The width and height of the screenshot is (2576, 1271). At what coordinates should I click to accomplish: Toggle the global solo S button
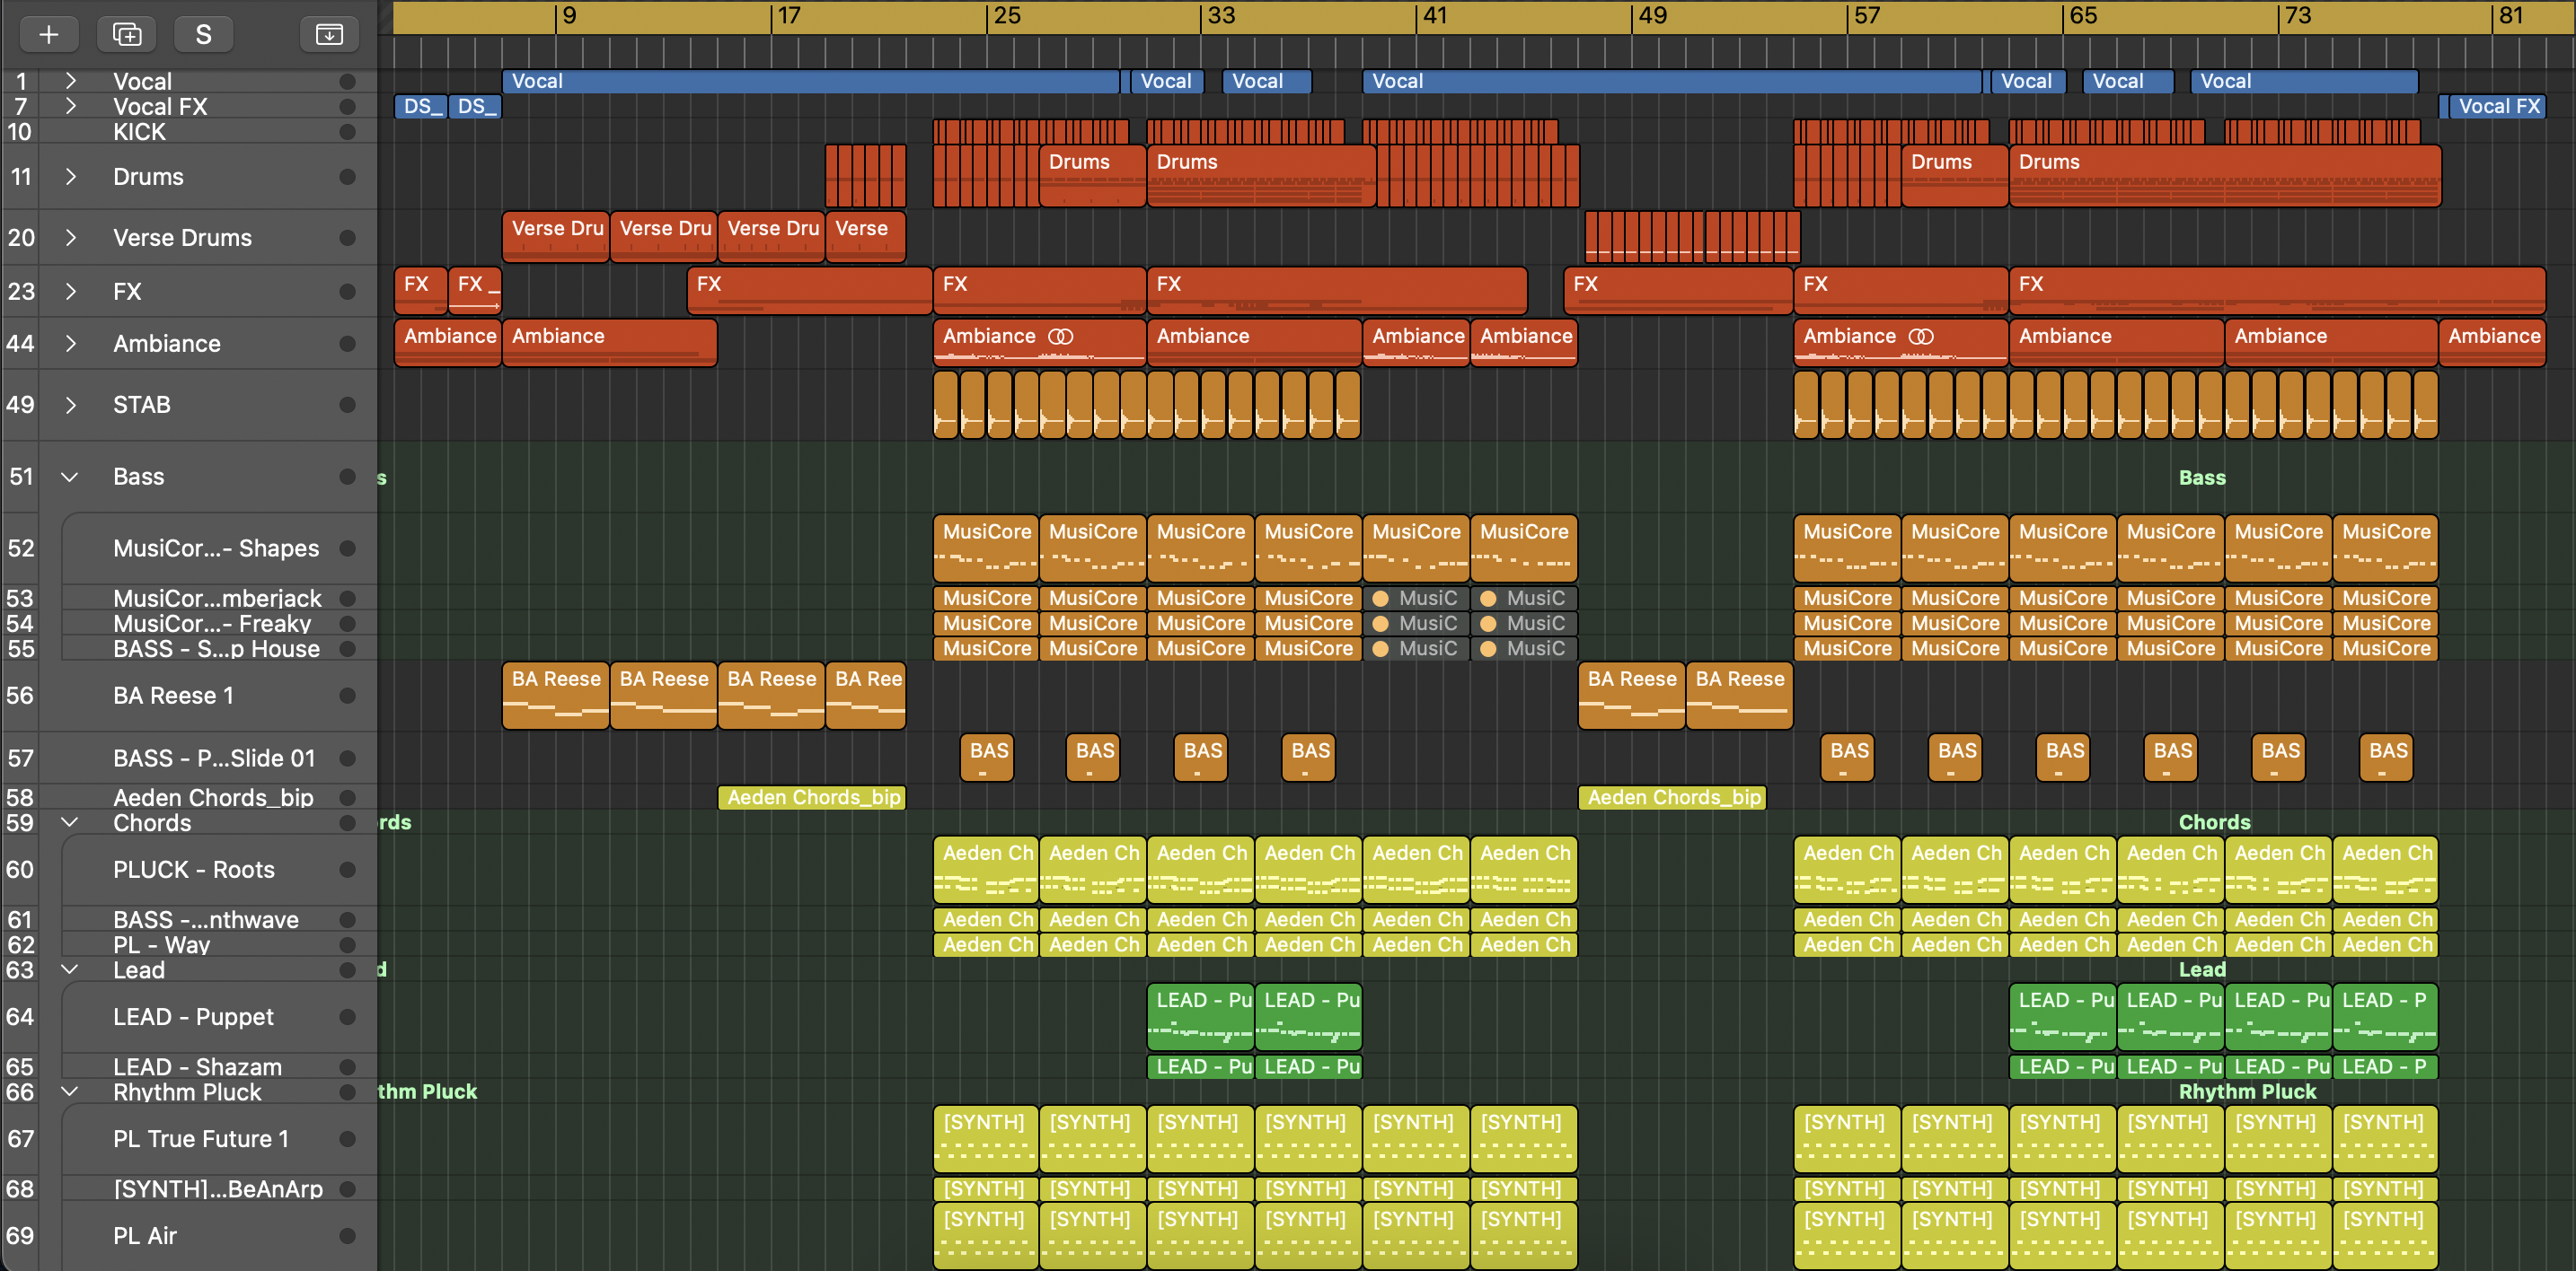(203, 34)
